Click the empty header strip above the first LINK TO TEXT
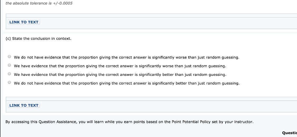 [x=151, y=16]
